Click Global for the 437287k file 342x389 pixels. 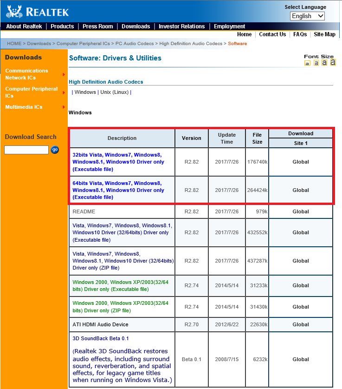coord(301,261)
